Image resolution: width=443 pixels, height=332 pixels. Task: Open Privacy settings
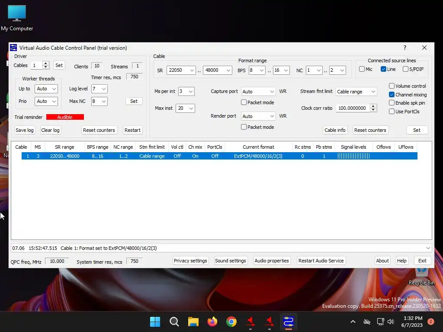190,261
